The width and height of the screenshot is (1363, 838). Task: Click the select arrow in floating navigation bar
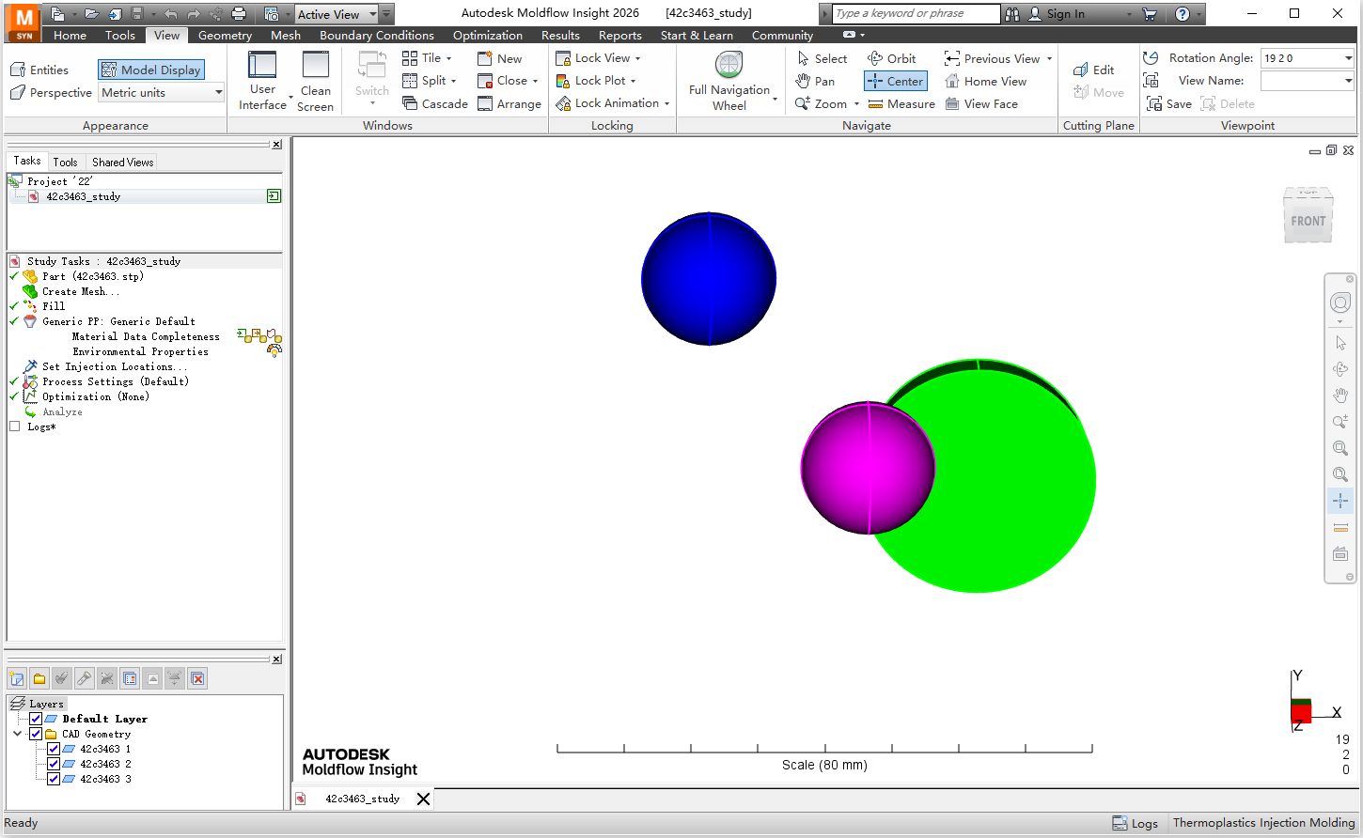click(1340, 343)
